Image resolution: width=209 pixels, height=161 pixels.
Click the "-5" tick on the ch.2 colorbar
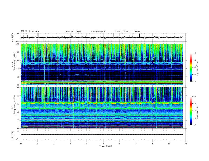click(x=195, y=111)
